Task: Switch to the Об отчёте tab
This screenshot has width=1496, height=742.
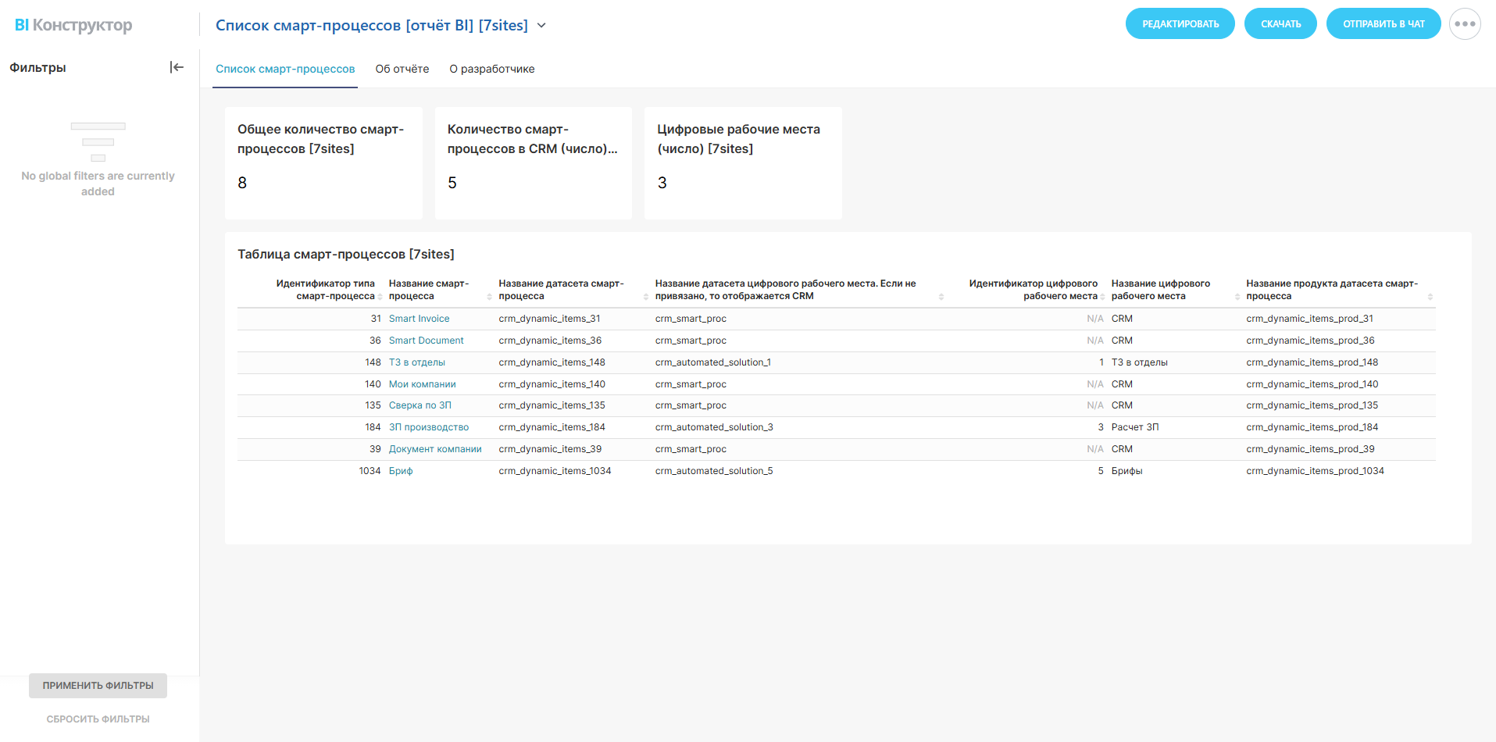Action: pyautogui.click(x=402, y=69)
